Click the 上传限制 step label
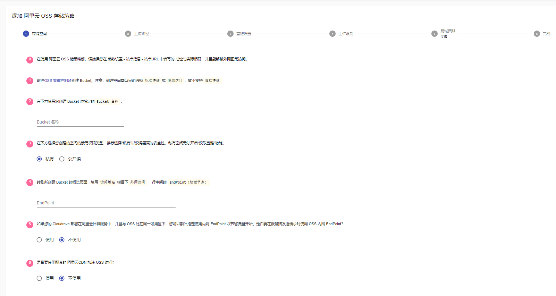 tap(346, 34)
